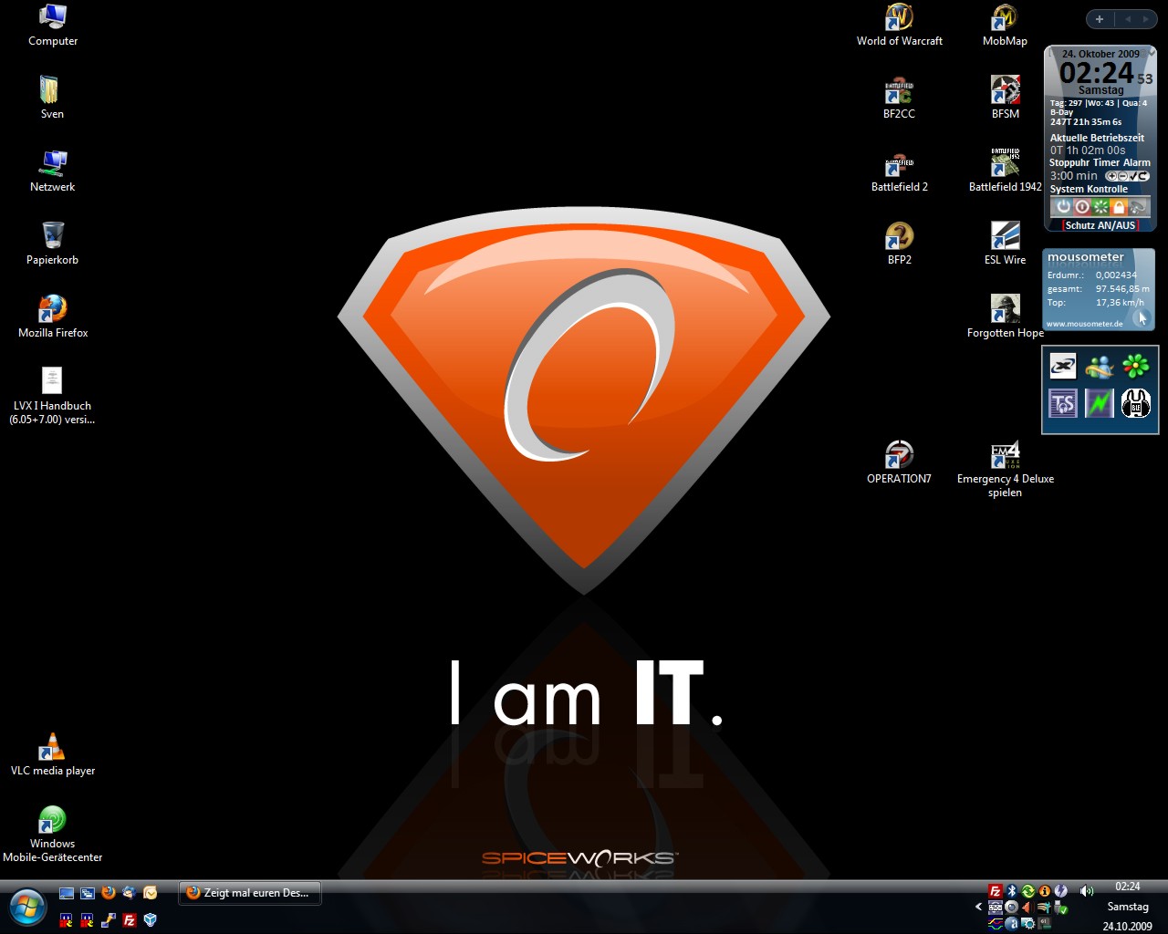The width and height of the screenshot is (1168, 934).
Task: Select the VLC media player shortcut
Action: tap(52, 754)
